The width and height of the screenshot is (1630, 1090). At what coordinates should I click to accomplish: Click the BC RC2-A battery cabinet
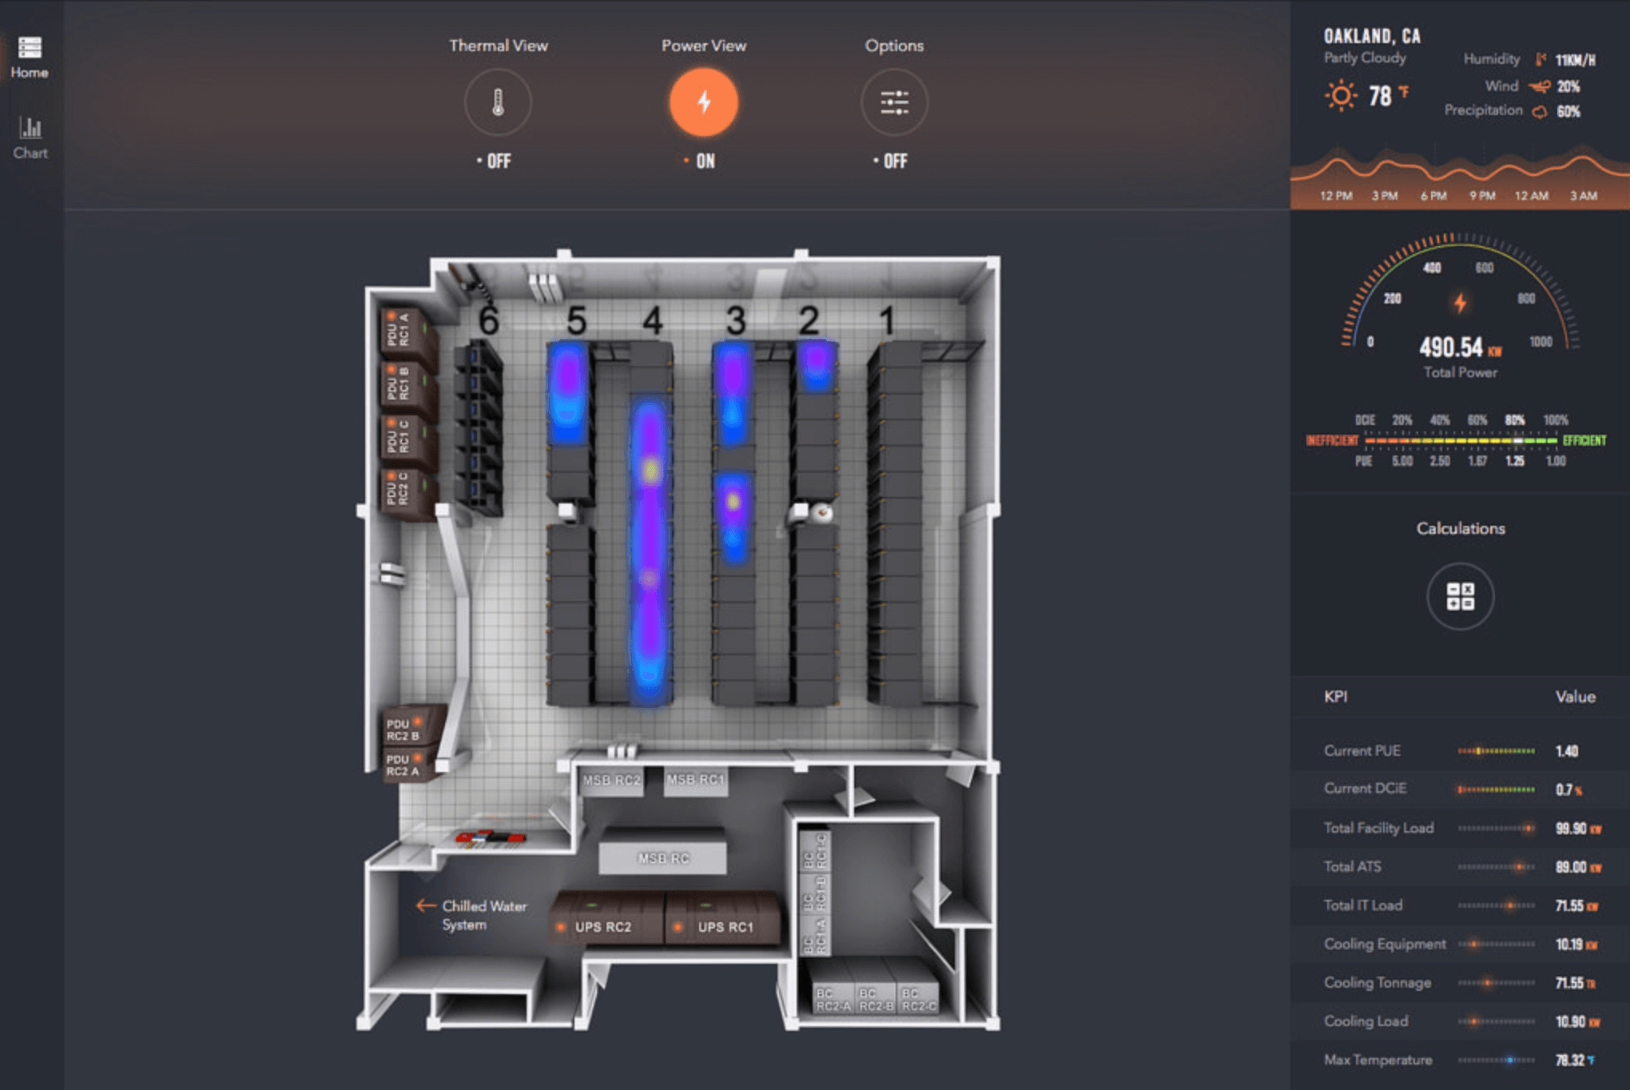832,1000
